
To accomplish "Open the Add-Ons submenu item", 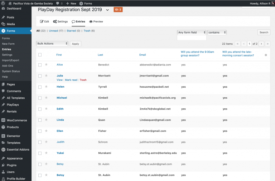I will coord(8,66).
